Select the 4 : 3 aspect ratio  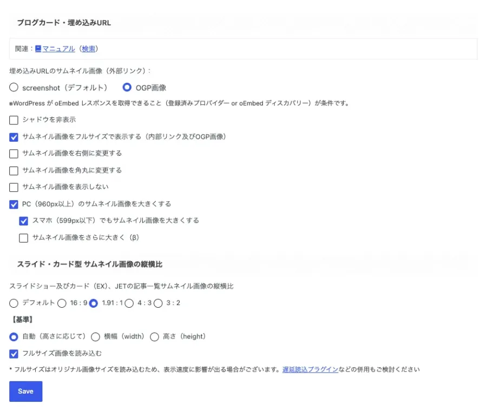pyautogui.click(x=129, y=303)
